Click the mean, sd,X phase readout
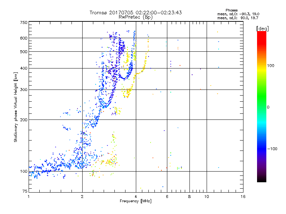Viewport: 286px width, 214px height. tap(238, 18)
